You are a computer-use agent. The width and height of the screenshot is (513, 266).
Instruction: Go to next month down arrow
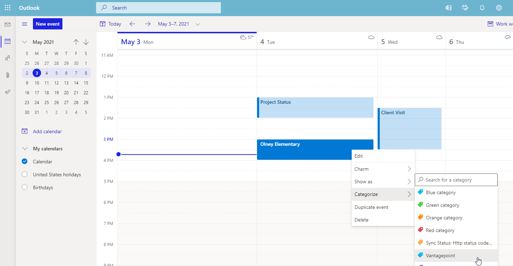[x=86, y=42]
